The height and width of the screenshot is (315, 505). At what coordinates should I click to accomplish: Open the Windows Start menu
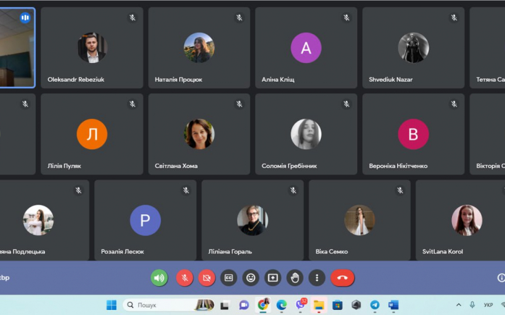[111, 305]
